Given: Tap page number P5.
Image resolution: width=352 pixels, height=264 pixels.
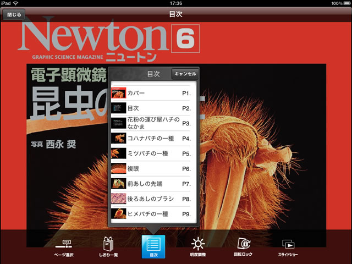Looking at the screenshot, I should click(186, 154).
